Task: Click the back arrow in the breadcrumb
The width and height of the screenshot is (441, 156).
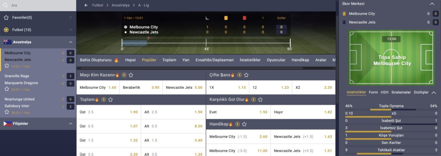Action: click(x=86, y=5)
